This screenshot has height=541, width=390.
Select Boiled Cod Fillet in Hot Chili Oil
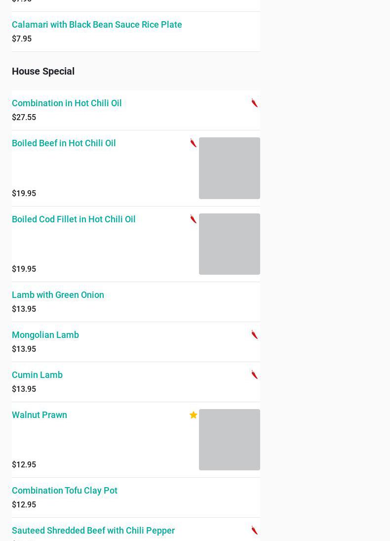click(74, 219)
